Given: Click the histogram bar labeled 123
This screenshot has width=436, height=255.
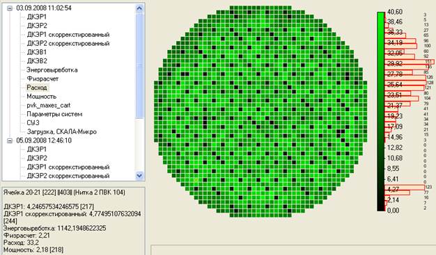Looking at the screenshot, I should tap(405, 188).
